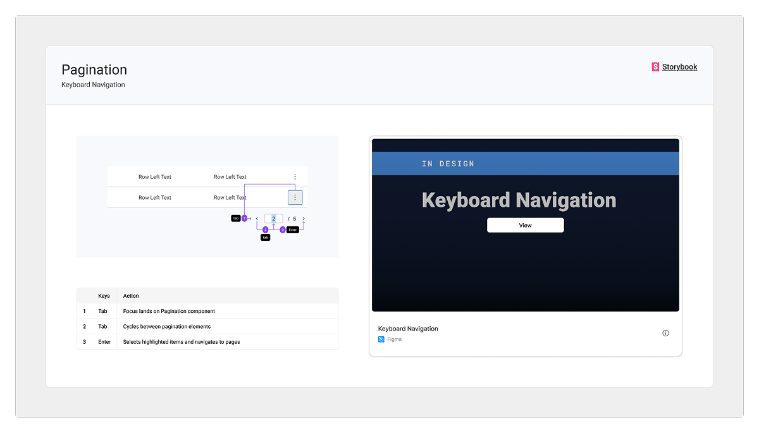Click the numbered step 1 badge on tab path
Image resolution: width=759 pixels, height=433 pixels.
[x=244, y=217]
